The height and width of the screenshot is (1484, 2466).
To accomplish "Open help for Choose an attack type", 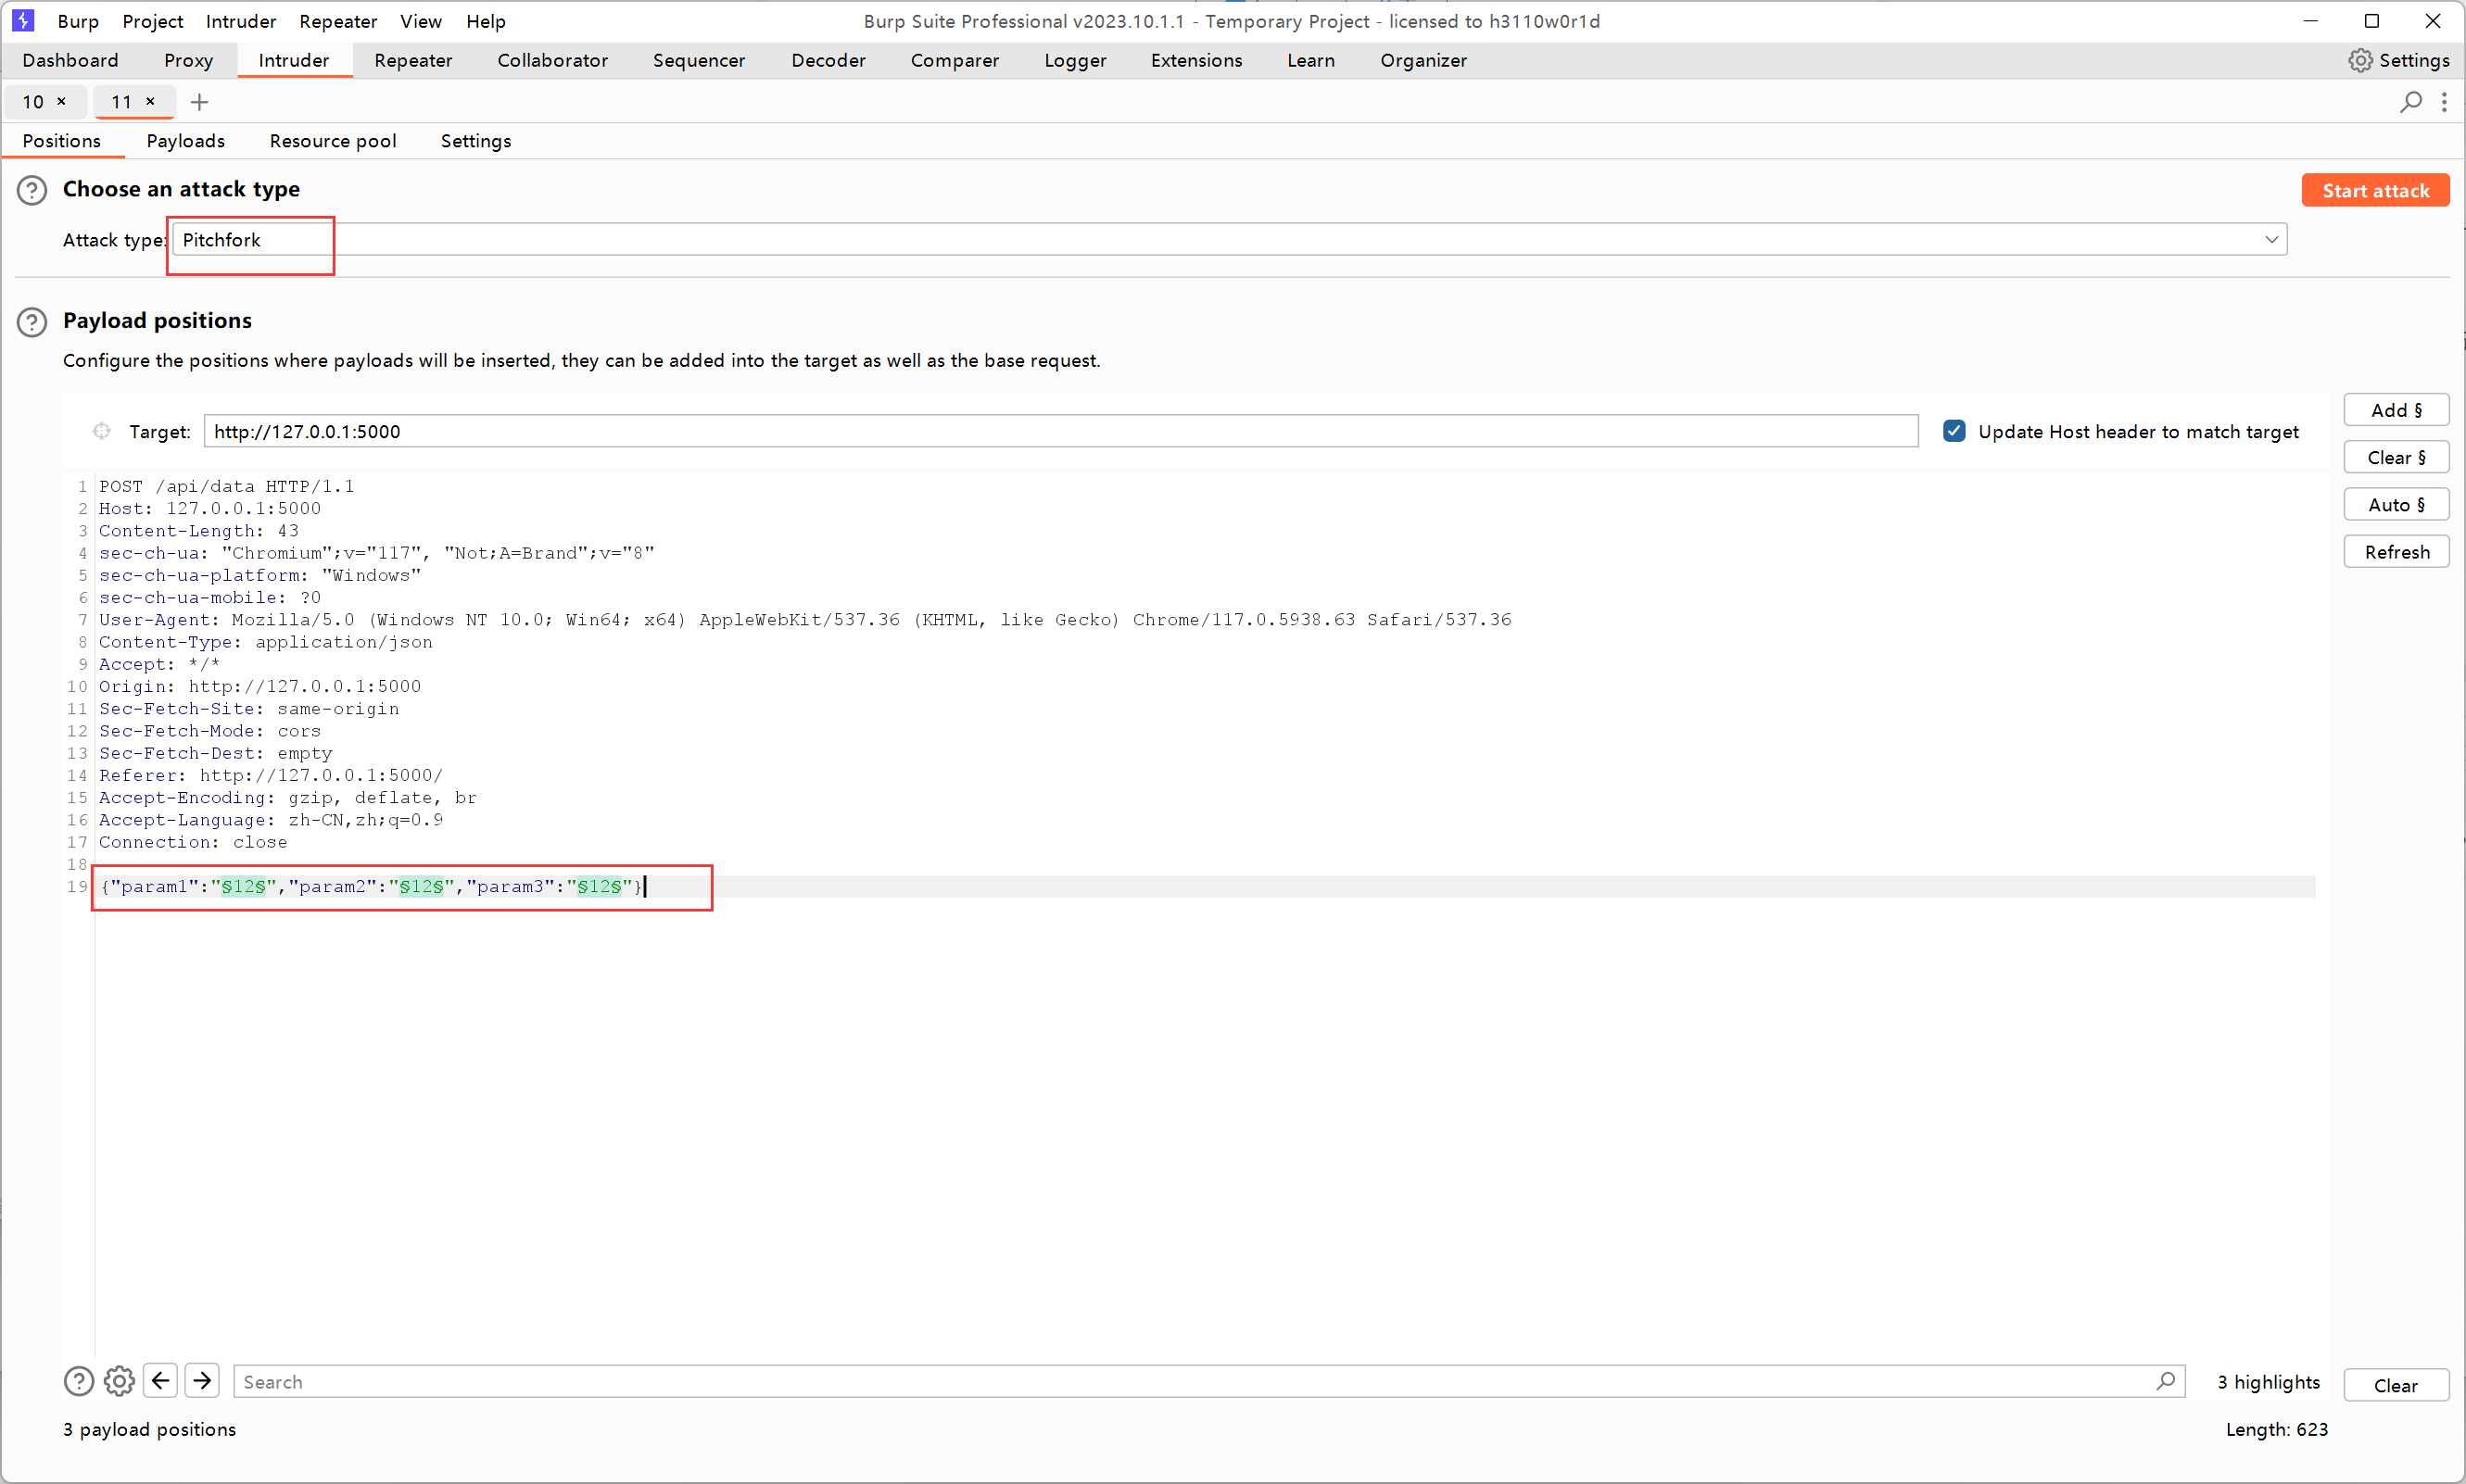I will pos(32,190).
